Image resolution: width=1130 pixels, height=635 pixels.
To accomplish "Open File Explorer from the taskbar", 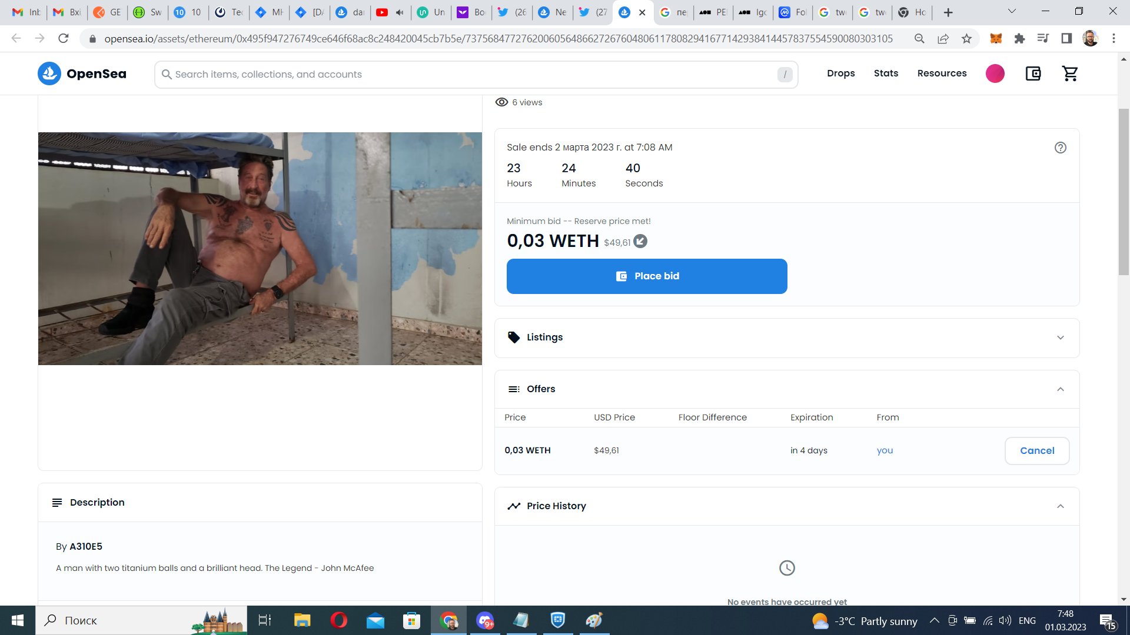I will tap(302, 620).
